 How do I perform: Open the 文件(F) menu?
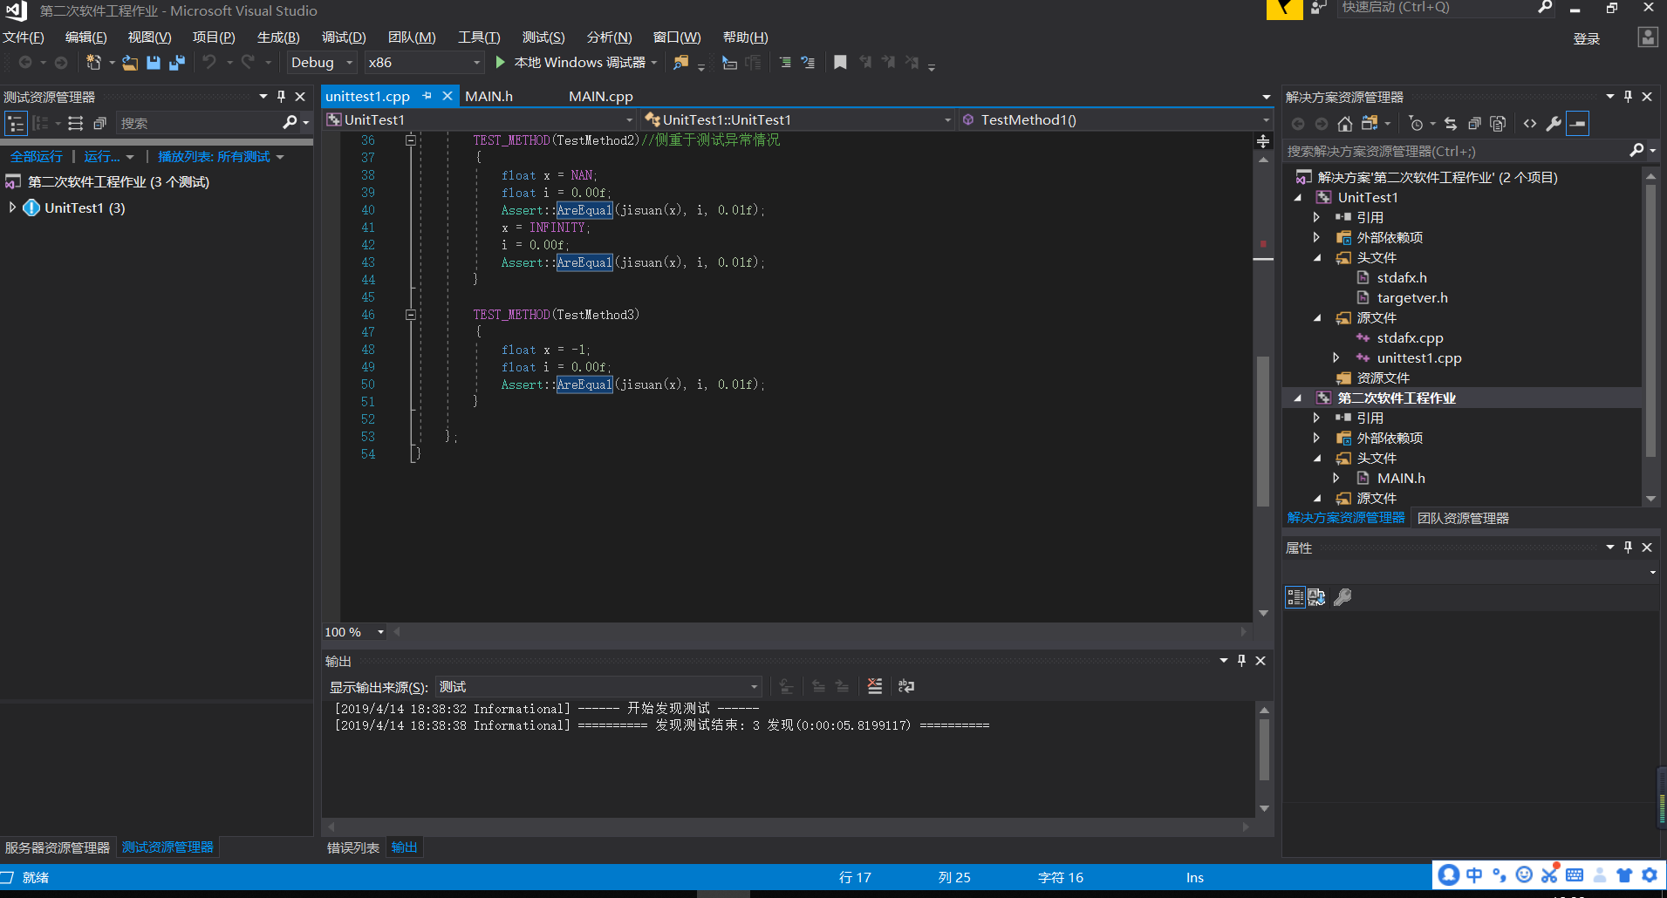tap(24, 37)
